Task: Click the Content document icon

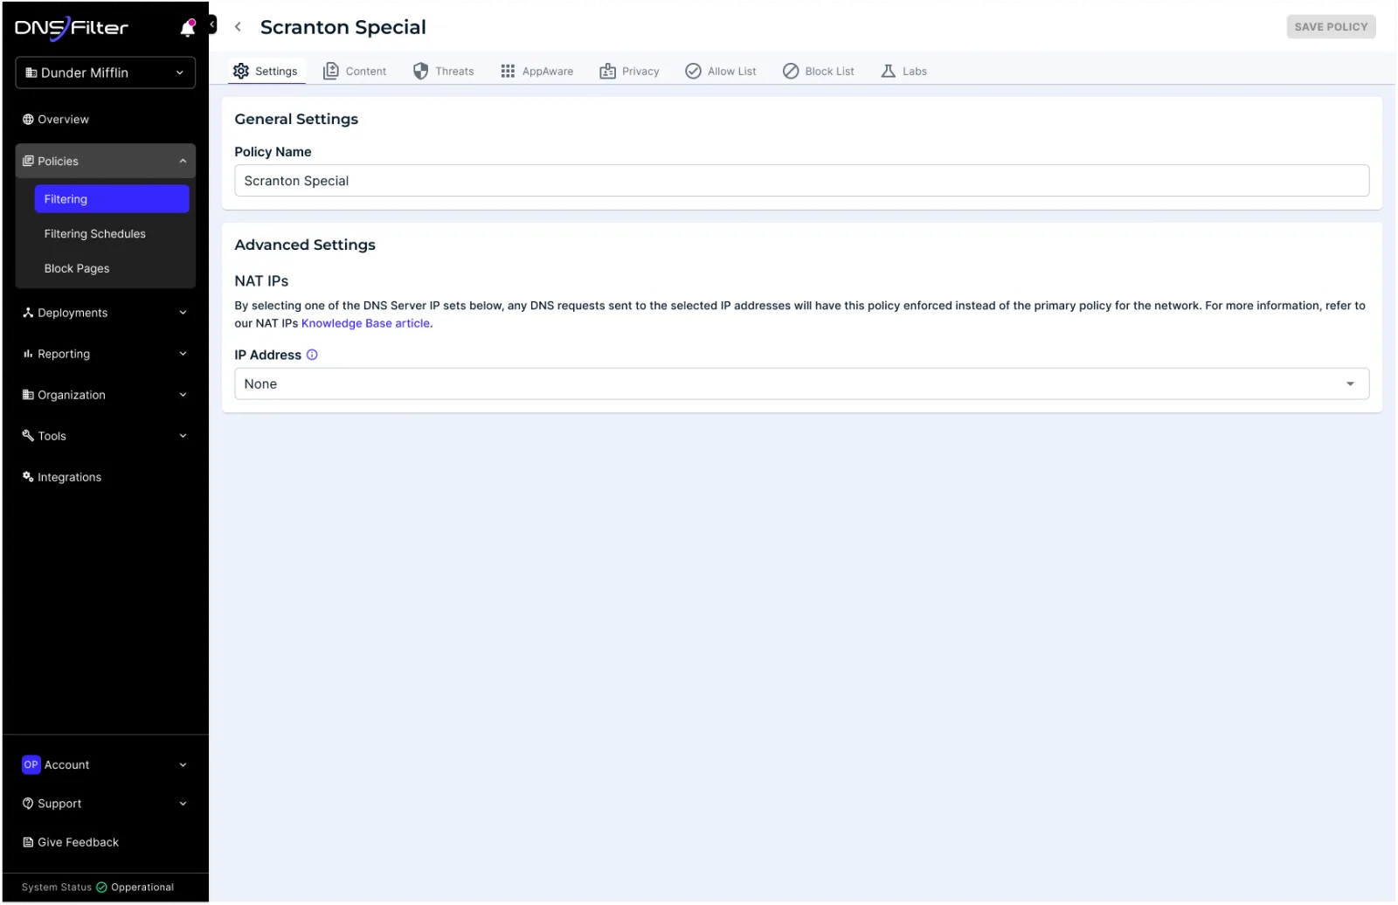Action: [x=331, y=72]
